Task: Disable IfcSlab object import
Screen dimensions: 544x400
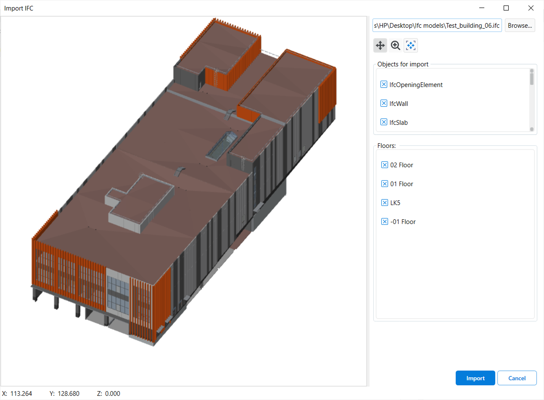Action: click(384, 122)
